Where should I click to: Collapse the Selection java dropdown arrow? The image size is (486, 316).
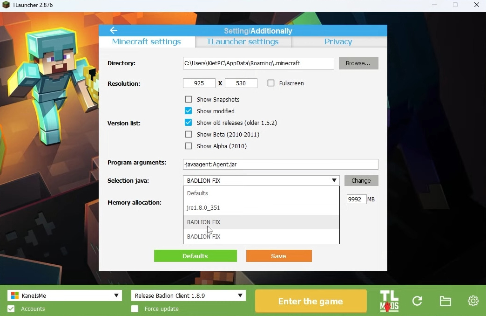point(334,180)
